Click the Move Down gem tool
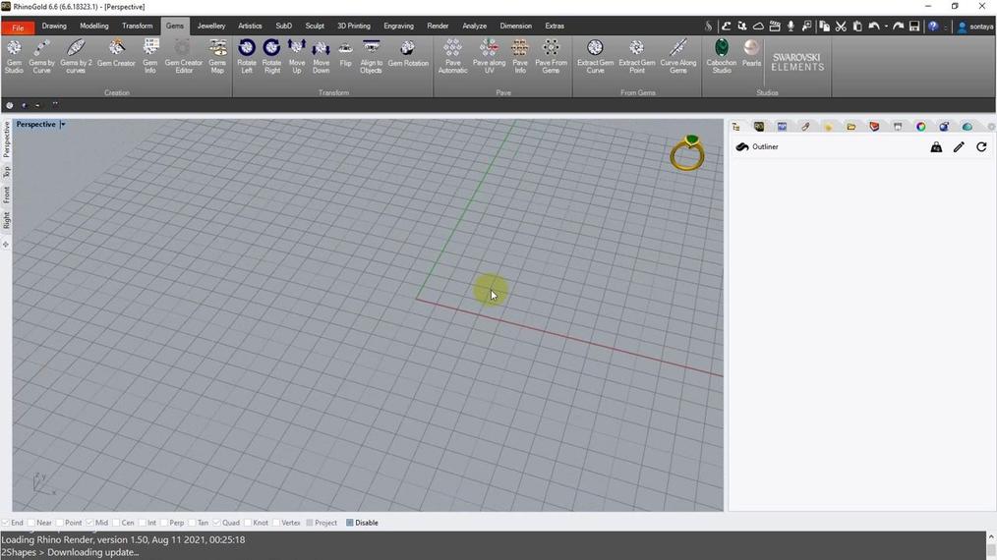 pyautogui.click(x=322, y=56)
